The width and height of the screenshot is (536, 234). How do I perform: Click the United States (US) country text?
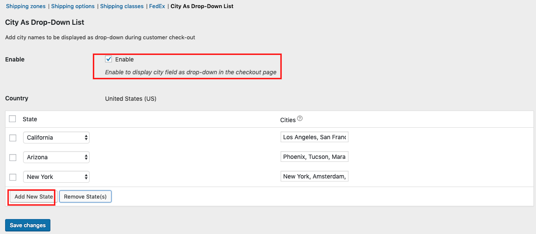point(131,99)
